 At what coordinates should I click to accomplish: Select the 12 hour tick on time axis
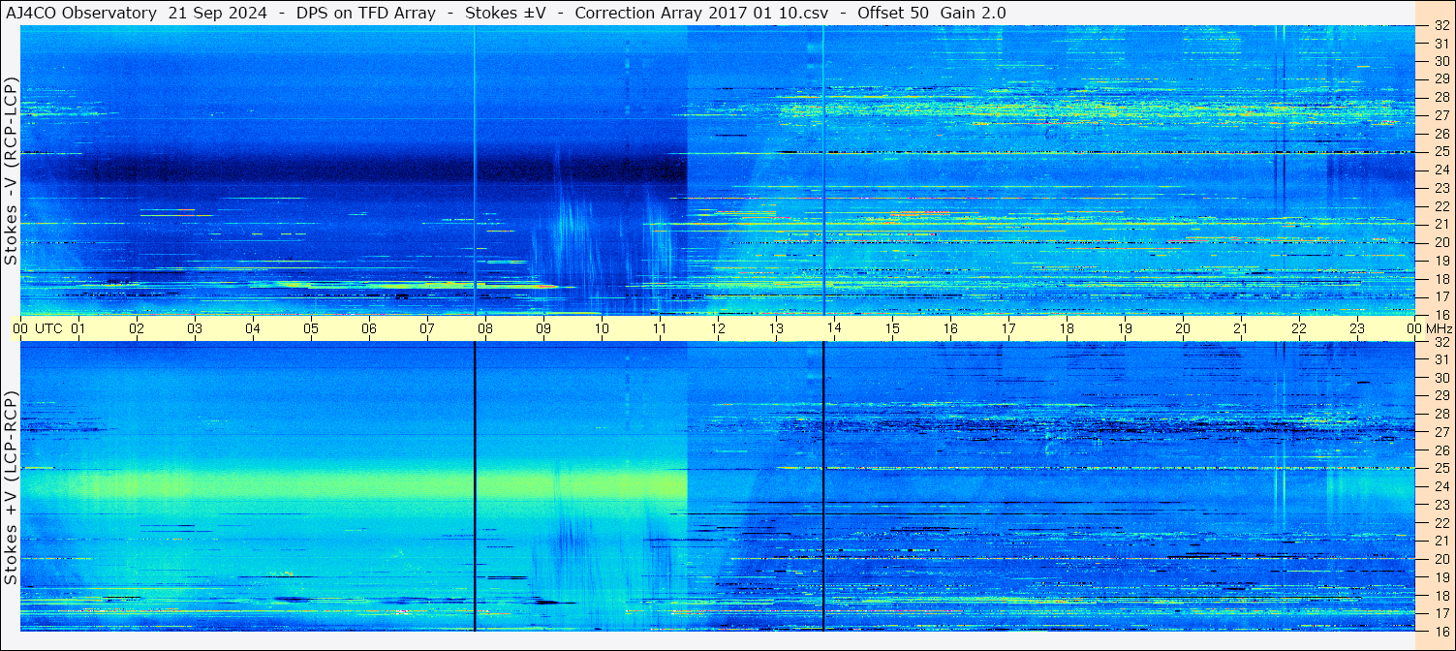tap(718, 328)
